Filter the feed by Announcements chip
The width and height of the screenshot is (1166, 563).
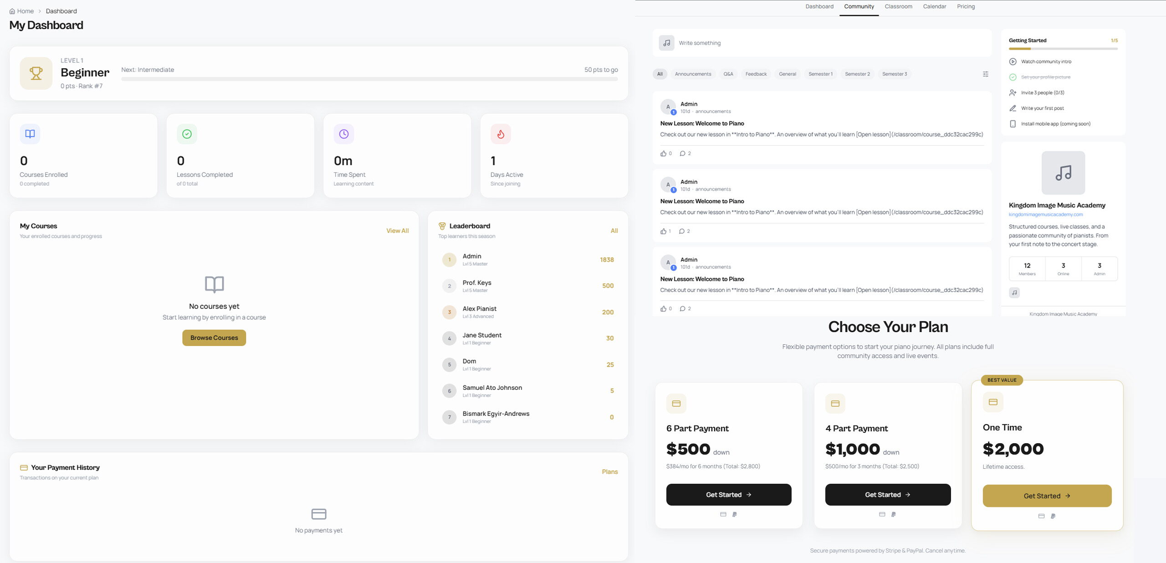(693, 74)
